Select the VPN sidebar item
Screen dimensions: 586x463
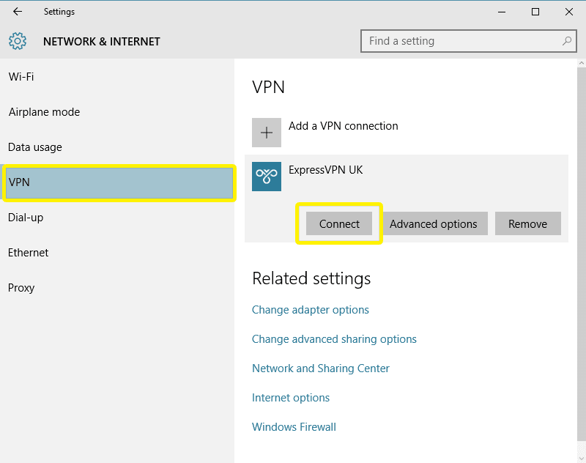click(118, 182)
